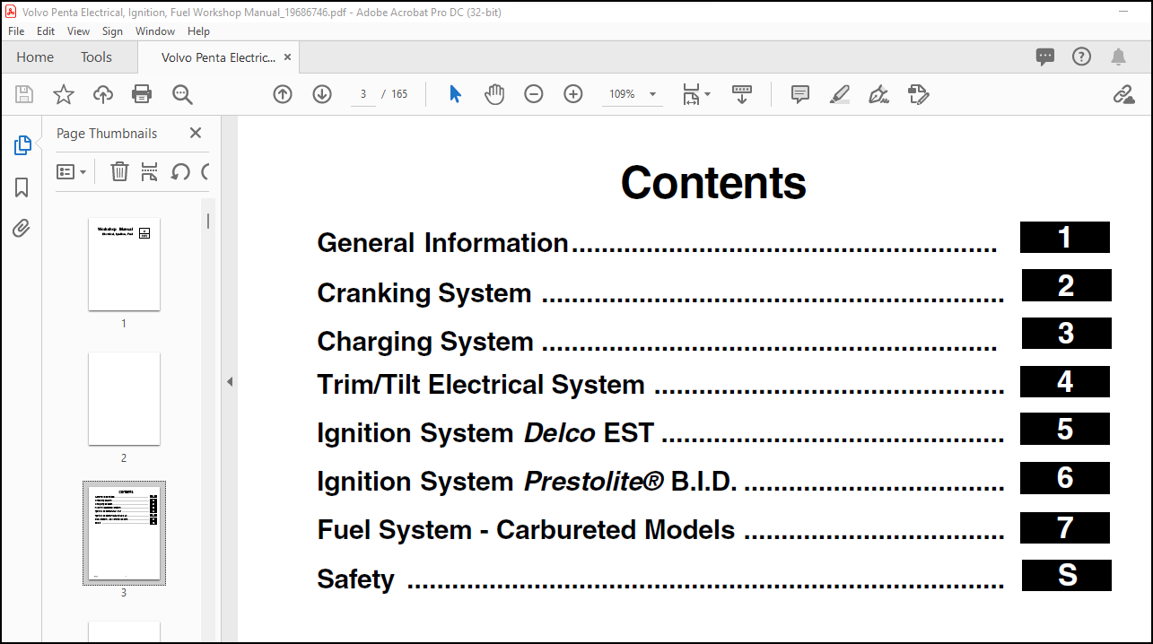Select page 3 thumbnail
The image size is (1153, 644).
coord(124,533)
